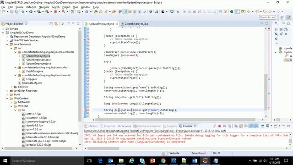Click the editor vertical scrollbar thumb
Viewport: 293px width, 165px height.
[x=266, y=92]
